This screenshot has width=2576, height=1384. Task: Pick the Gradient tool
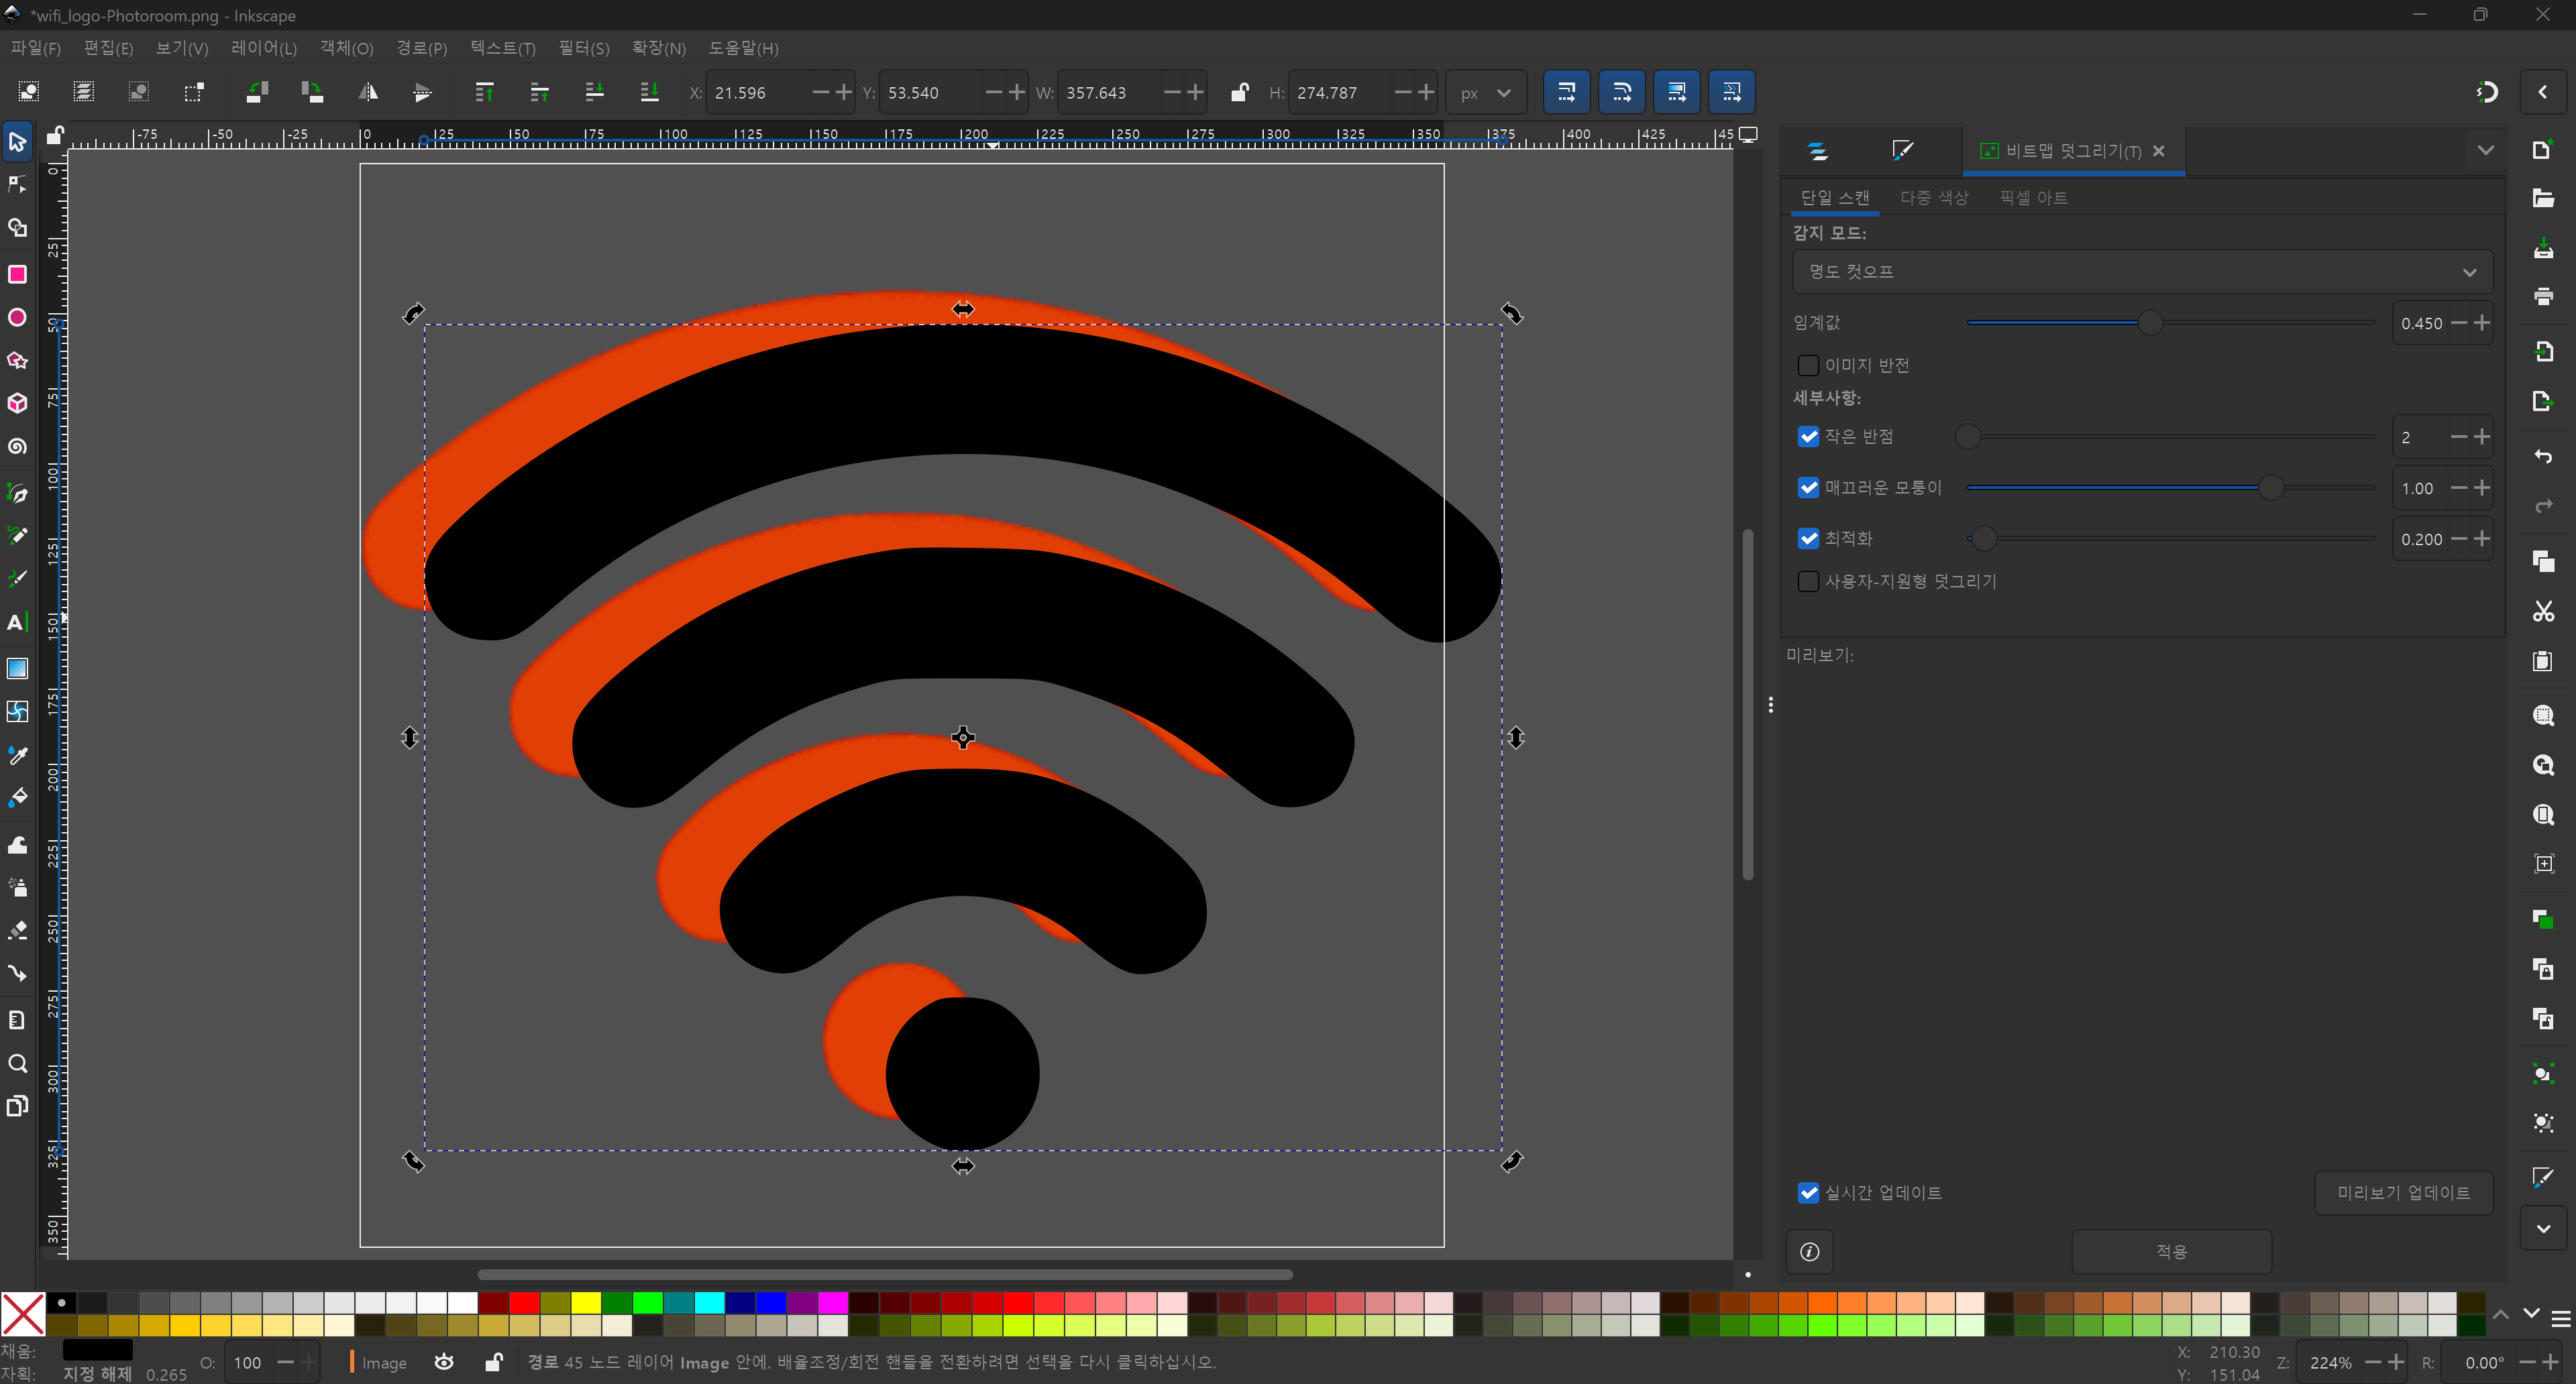click(x=17, y=669)
